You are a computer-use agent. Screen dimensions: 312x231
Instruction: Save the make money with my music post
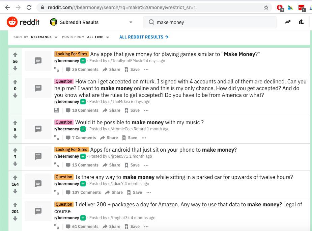click(130, 138)
